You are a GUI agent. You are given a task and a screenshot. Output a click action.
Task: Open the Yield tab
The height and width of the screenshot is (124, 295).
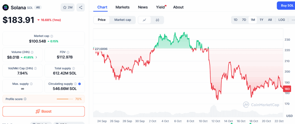[160, 7]
